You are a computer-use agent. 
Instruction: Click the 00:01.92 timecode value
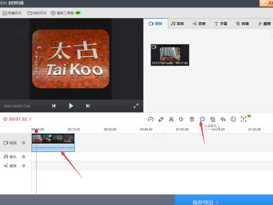click(x=18, y=119)
